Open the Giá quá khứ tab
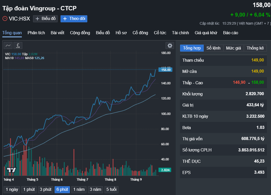The width and height of the screenshot is (271, 195). point(206,33)
